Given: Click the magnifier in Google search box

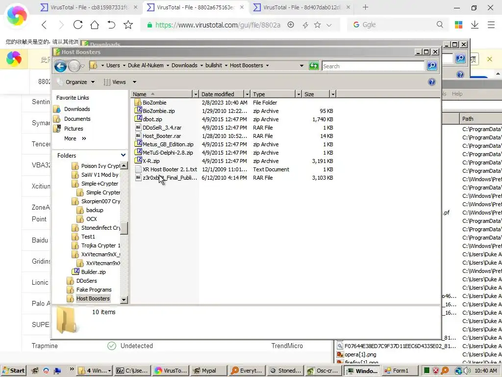Looking at the screenshot, I should click(x=440, y=25).
